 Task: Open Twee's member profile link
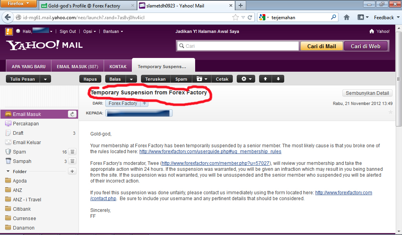(x=216, y=163)
